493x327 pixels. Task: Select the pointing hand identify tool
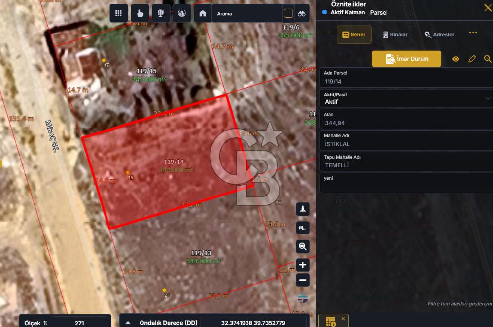[x=140, y=13]
